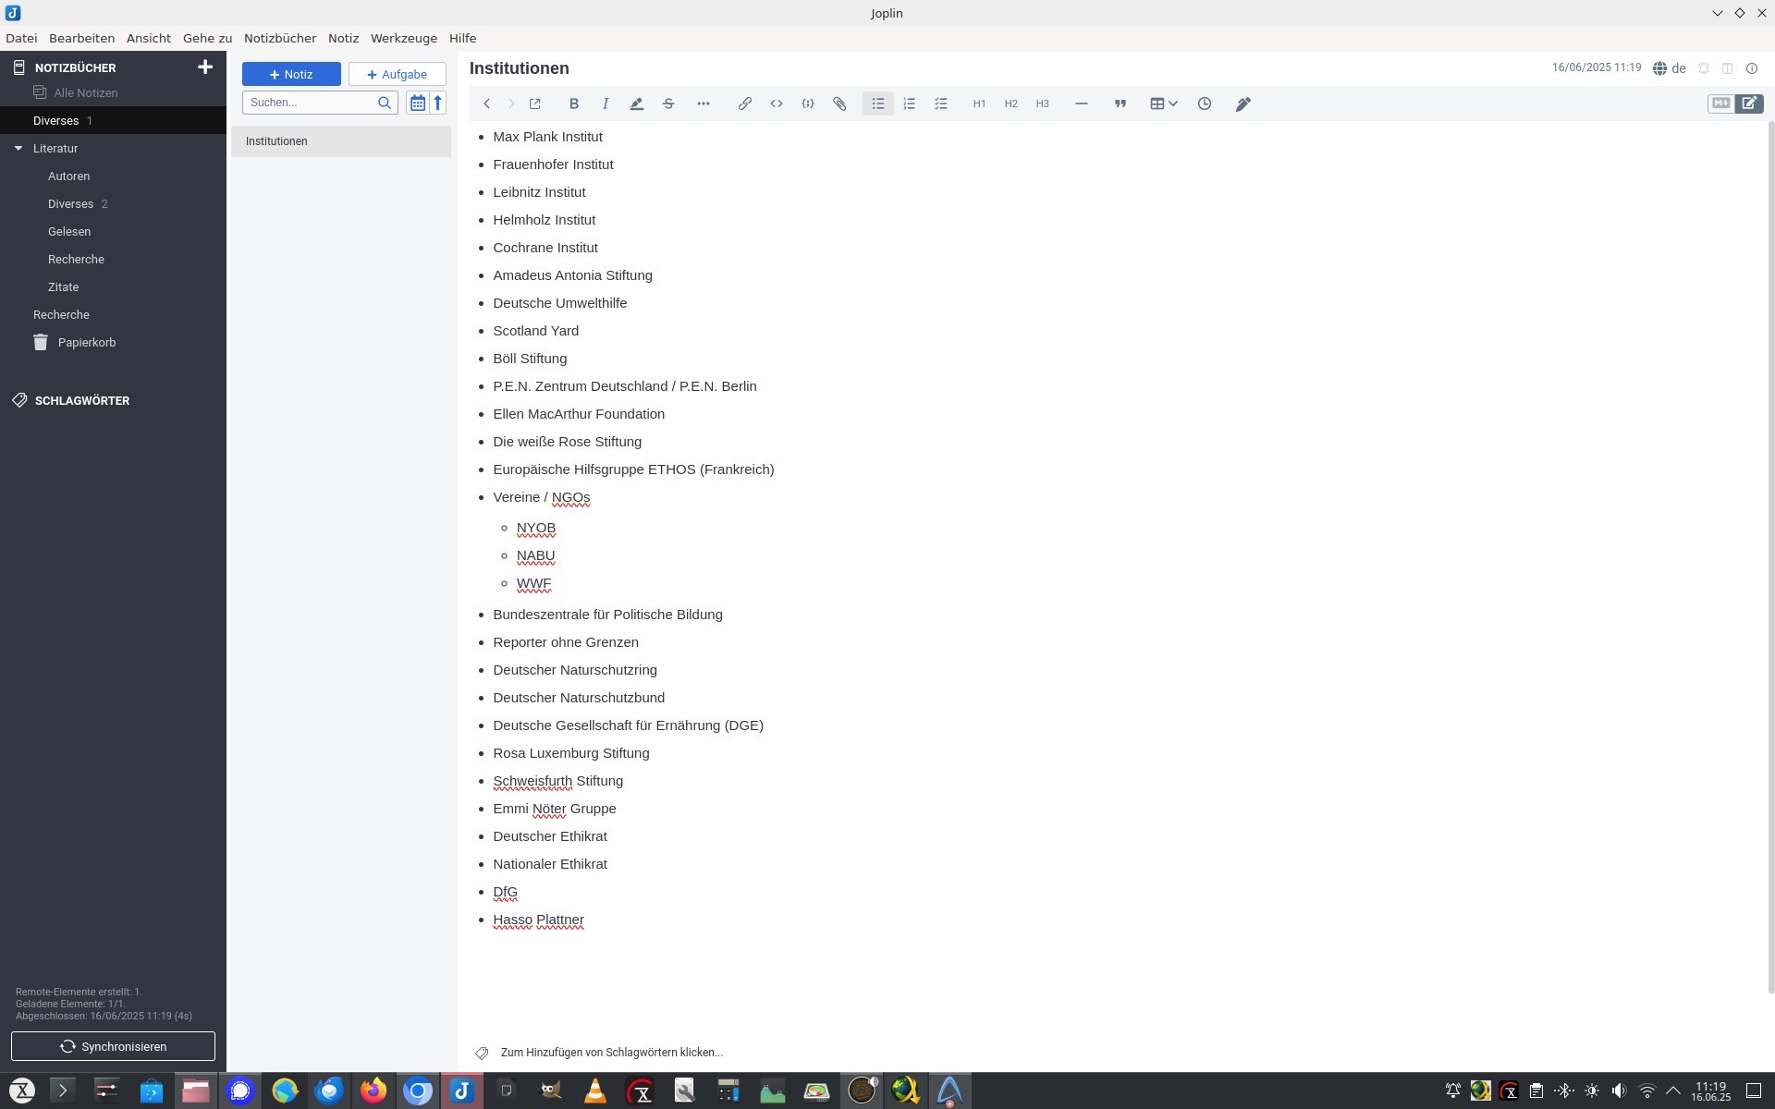Open the Notizbücher menu
1775x1109 pixels.
[280, 38]
